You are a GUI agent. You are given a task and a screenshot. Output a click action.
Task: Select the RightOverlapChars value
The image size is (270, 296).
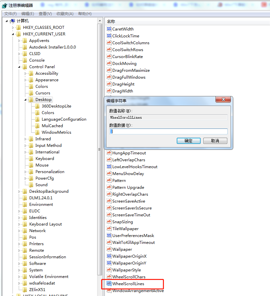[130, 194]
